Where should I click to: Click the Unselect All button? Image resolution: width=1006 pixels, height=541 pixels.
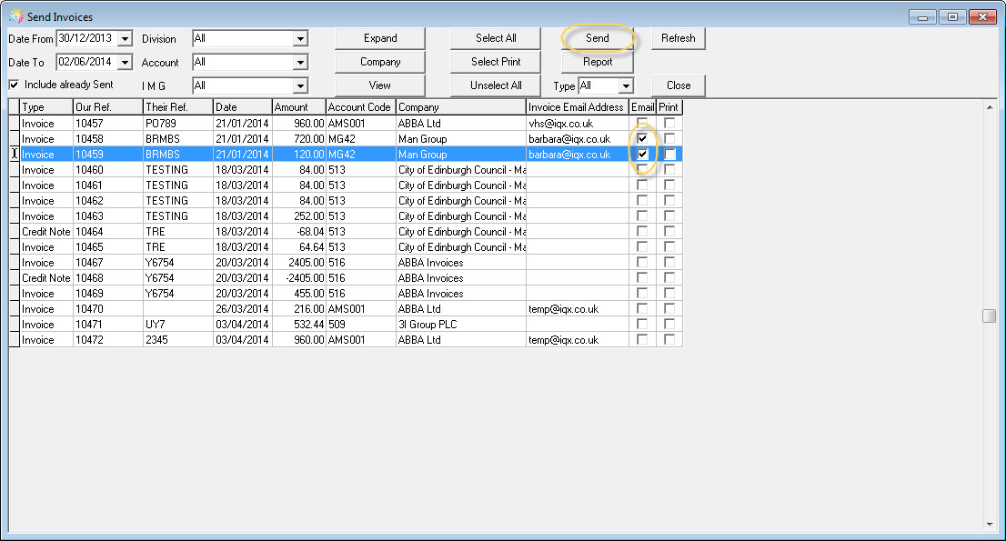tap(496, 85)
